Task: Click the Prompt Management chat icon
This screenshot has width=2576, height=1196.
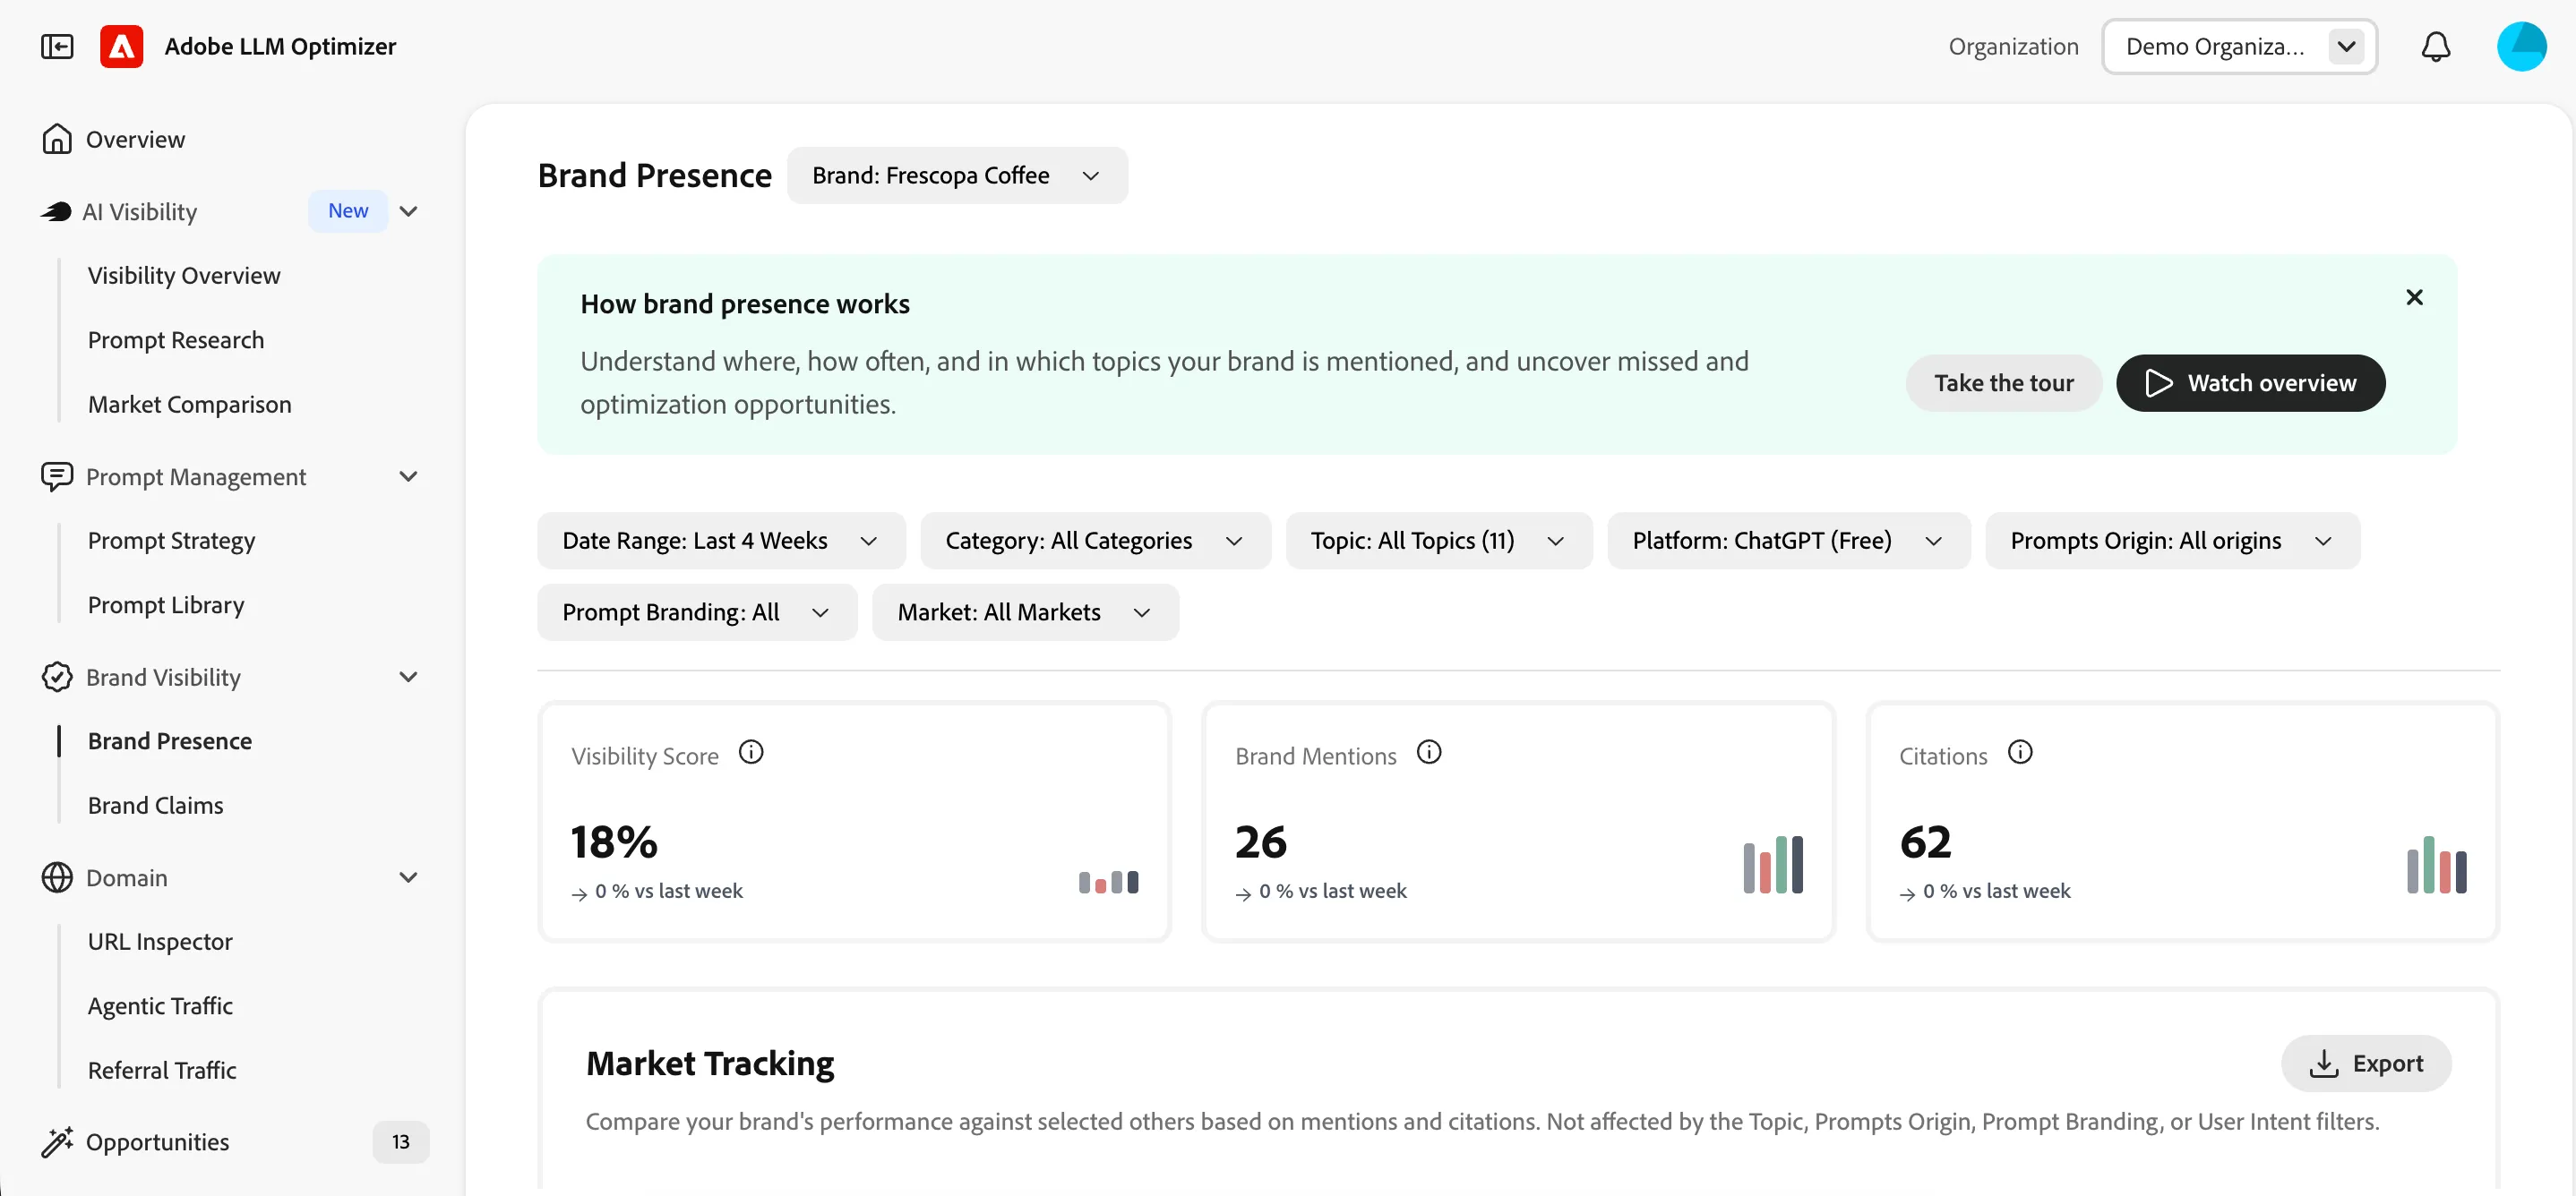Action: point(57,476)
